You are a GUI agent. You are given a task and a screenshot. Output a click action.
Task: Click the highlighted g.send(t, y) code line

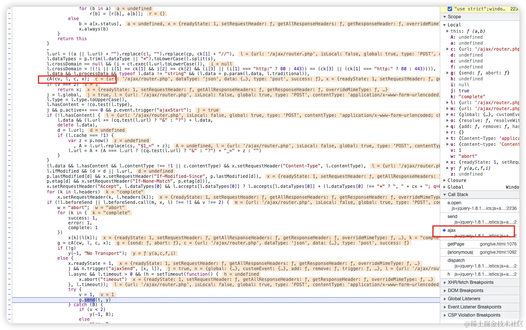coord(226,300)
